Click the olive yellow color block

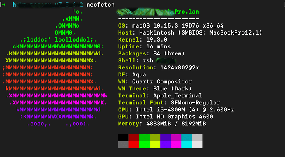(155, 137)
